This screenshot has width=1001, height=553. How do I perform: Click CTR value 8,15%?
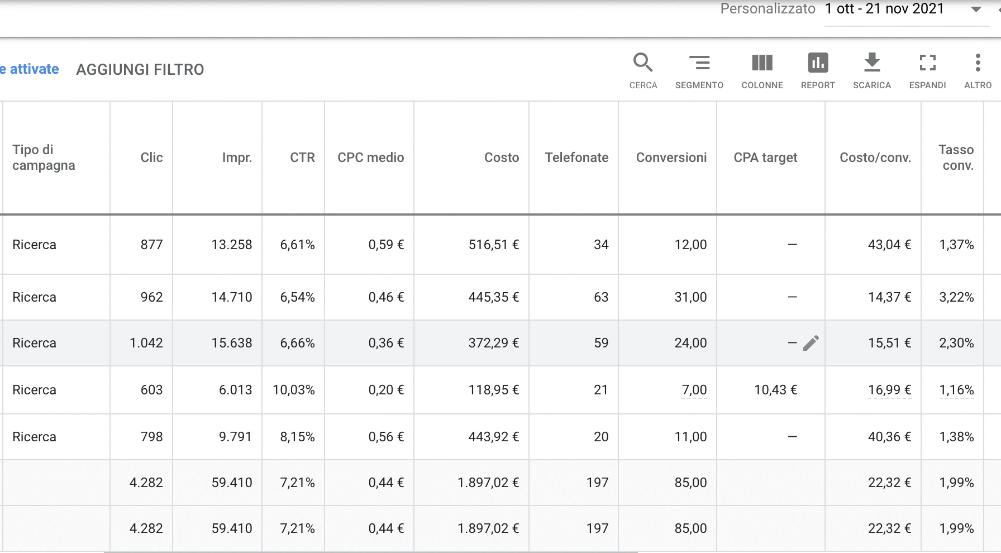pos(297,437)
